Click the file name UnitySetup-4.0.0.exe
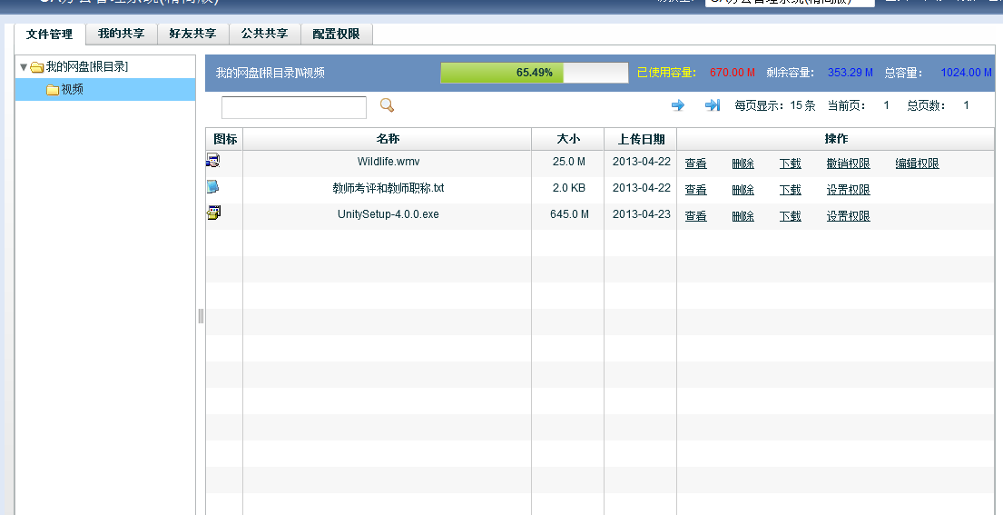This screenshot has height=515, width=1003. (x=388, y=214)
